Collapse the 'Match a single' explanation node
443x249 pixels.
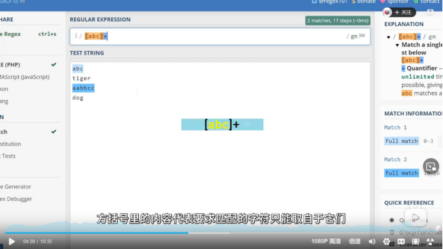pyautogui.click(x=398, y=45)
